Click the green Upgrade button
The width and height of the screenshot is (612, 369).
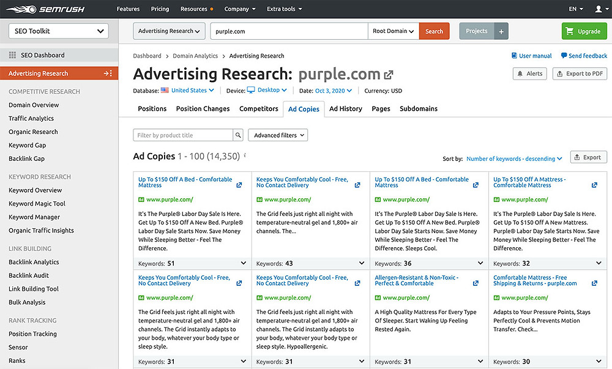pos(584,31)
